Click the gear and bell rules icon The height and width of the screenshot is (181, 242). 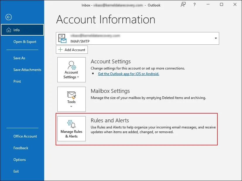coord(71,124)
